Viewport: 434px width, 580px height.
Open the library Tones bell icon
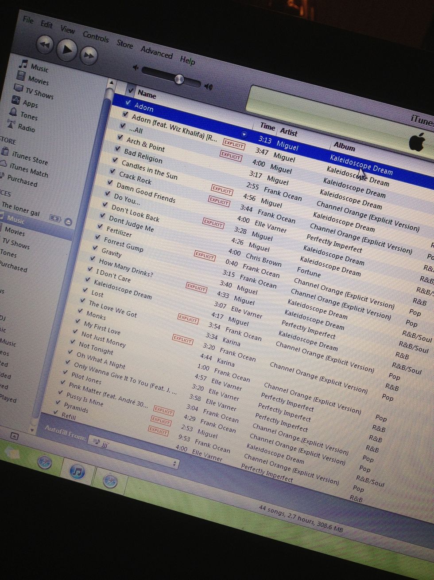coord(14,112)
